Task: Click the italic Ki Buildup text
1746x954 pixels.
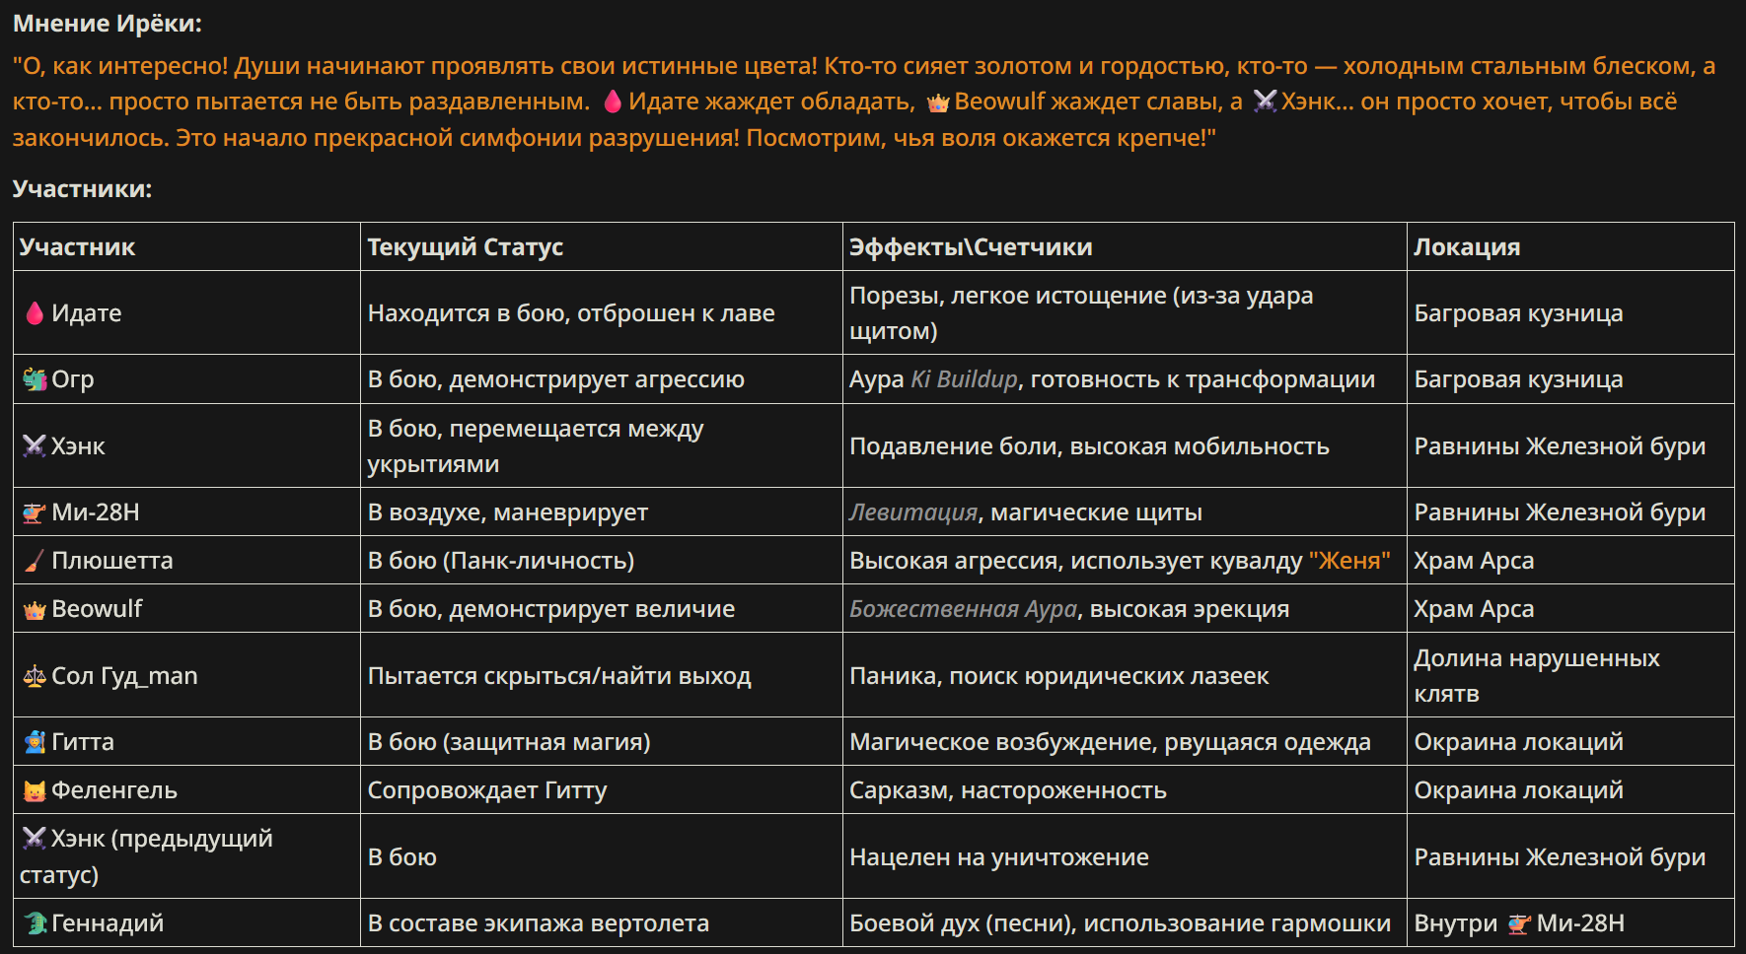Action: click(x=964, y=379)
